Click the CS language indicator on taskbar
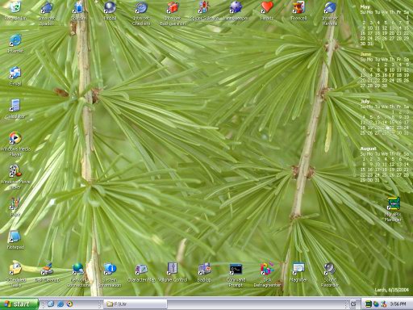Image resolution: width=413 pixels, height=310 pixels. (x=353, y=304)
